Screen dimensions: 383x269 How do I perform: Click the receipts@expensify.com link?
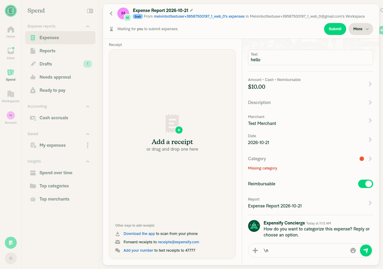click(178, 242)
